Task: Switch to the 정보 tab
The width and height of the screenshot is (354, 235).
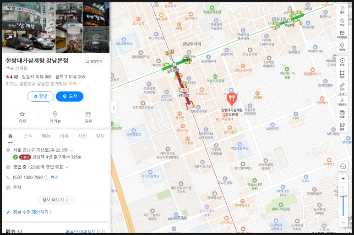Action: [100, 136]
